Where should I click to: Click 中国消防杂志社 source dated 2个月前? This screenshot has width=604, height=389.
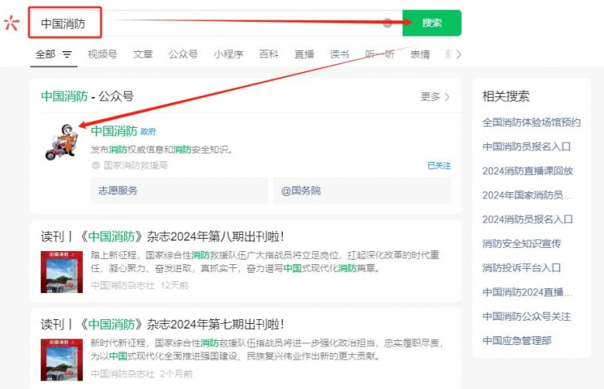(x=123, y=374)
